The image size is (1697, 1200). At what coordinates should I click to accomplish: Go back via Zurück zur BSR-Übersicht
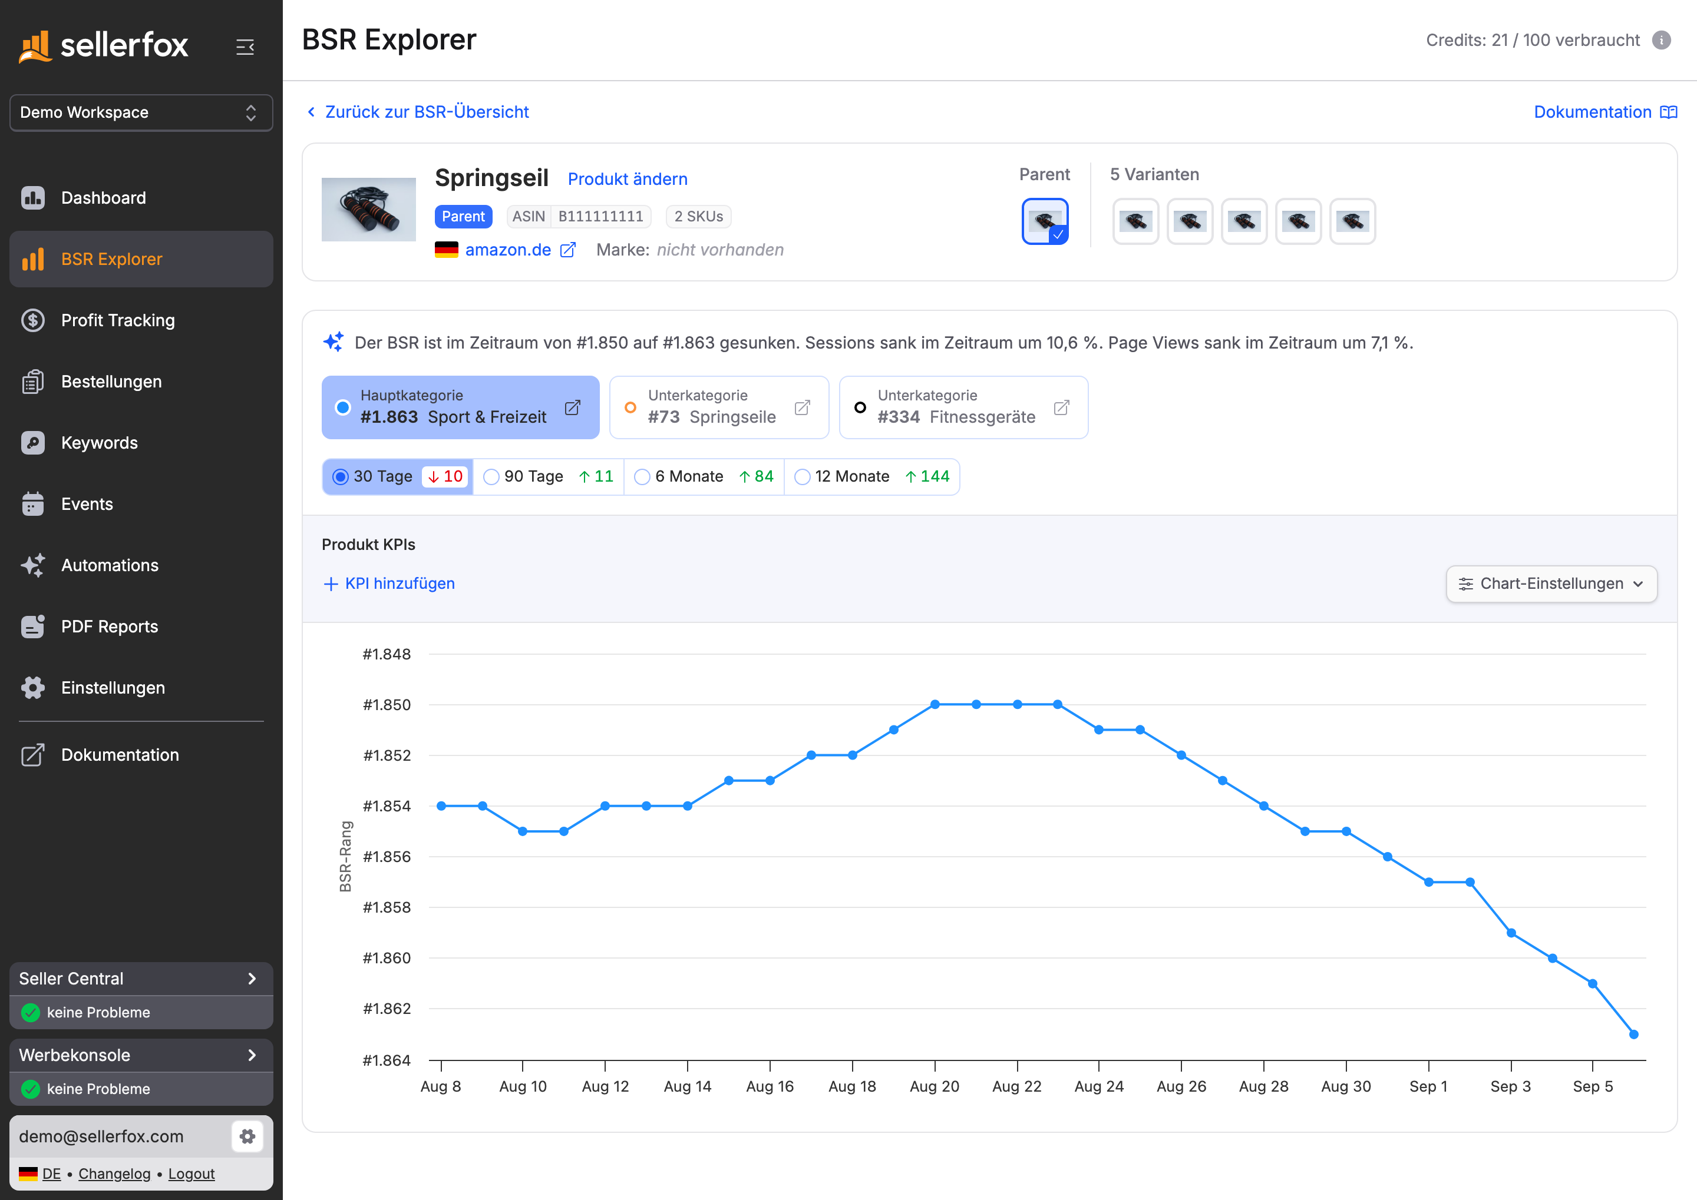pos(418,112)
